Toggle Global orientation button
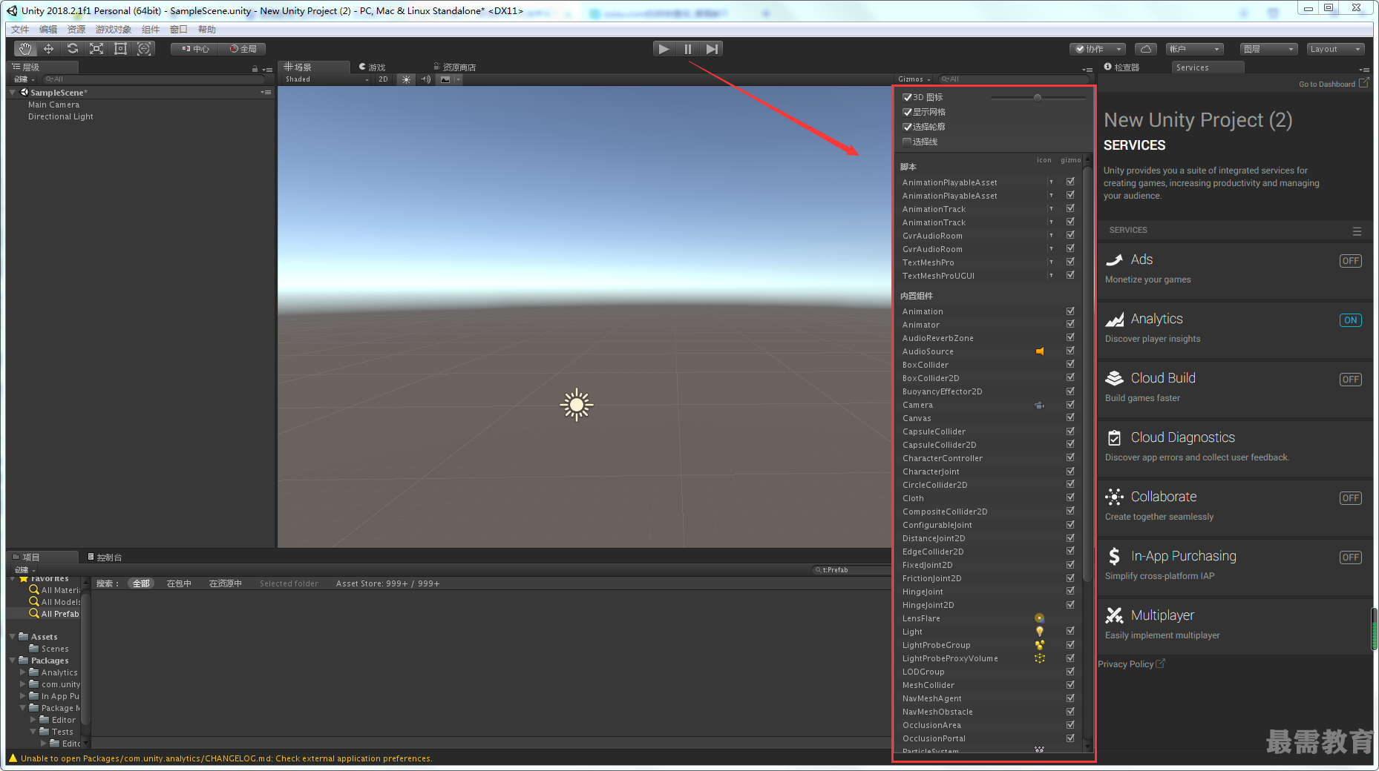This screenshot has height=771, width=1379. (x=243, y=49)
